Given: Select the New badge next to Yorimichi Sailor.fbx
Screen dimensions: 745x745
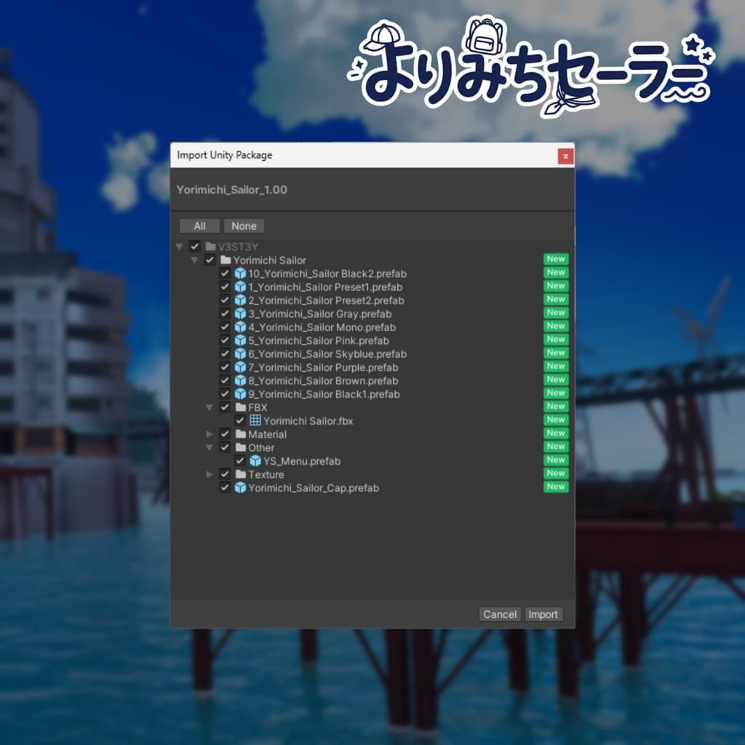Looking at the screenshot, I should (555, 420).
